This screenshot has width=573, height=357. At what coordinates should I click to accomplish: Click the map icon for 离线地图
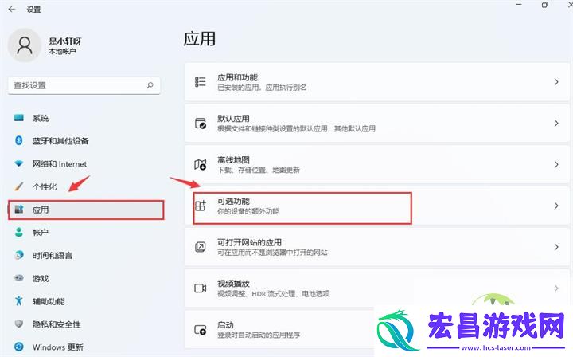pyautogui.click(x=201, y=165)
